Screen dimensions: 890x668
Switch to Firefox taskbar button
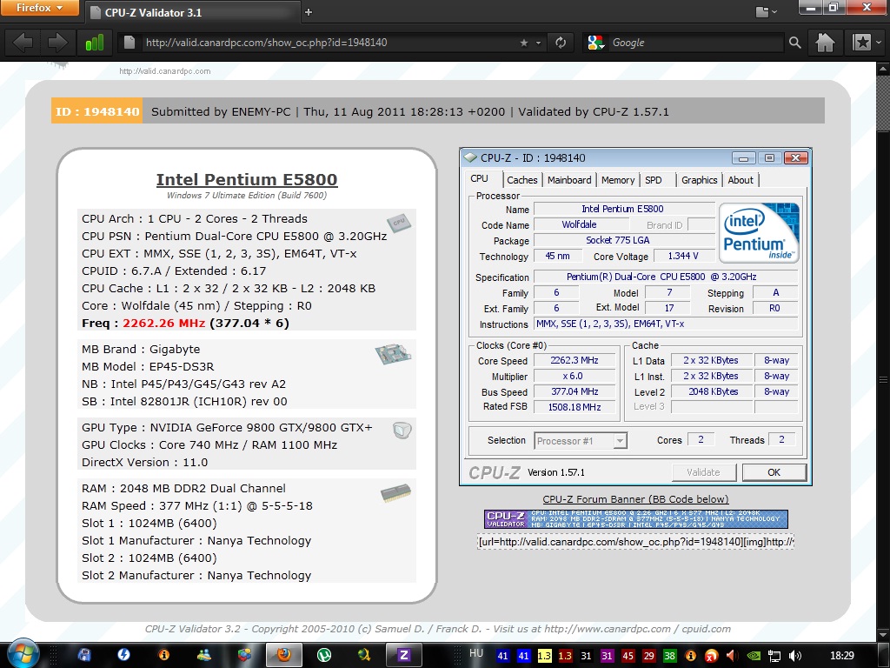click(x=284, y=655)
